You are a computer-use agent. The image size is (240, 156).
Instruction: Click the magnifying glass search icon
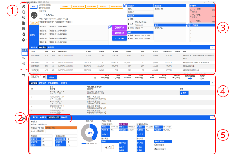24,17
